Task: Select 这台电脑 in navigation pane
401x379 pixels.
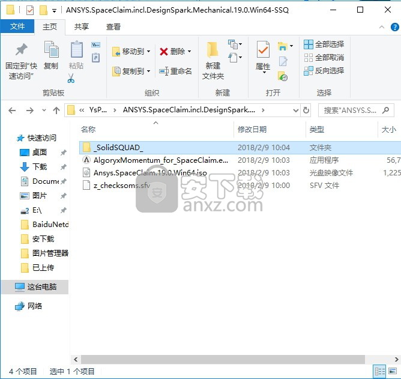Action: click(35, 287)
